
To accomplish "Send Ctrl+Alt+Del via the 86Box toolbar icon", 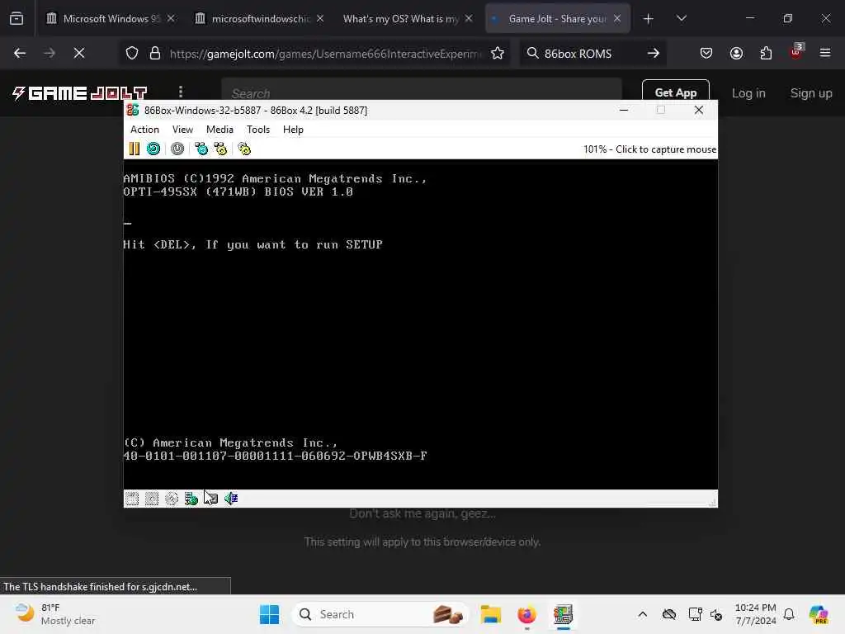I will pyautogui.click(x=201, y=149).
